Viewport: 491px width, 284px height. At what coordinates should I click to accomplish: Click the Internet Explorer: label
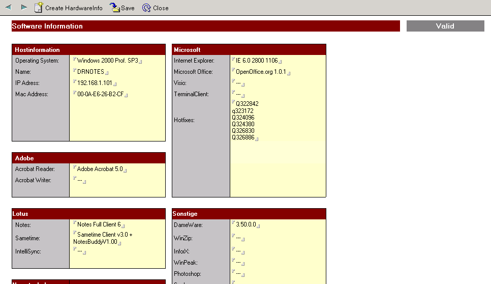(x=194, y=61)
